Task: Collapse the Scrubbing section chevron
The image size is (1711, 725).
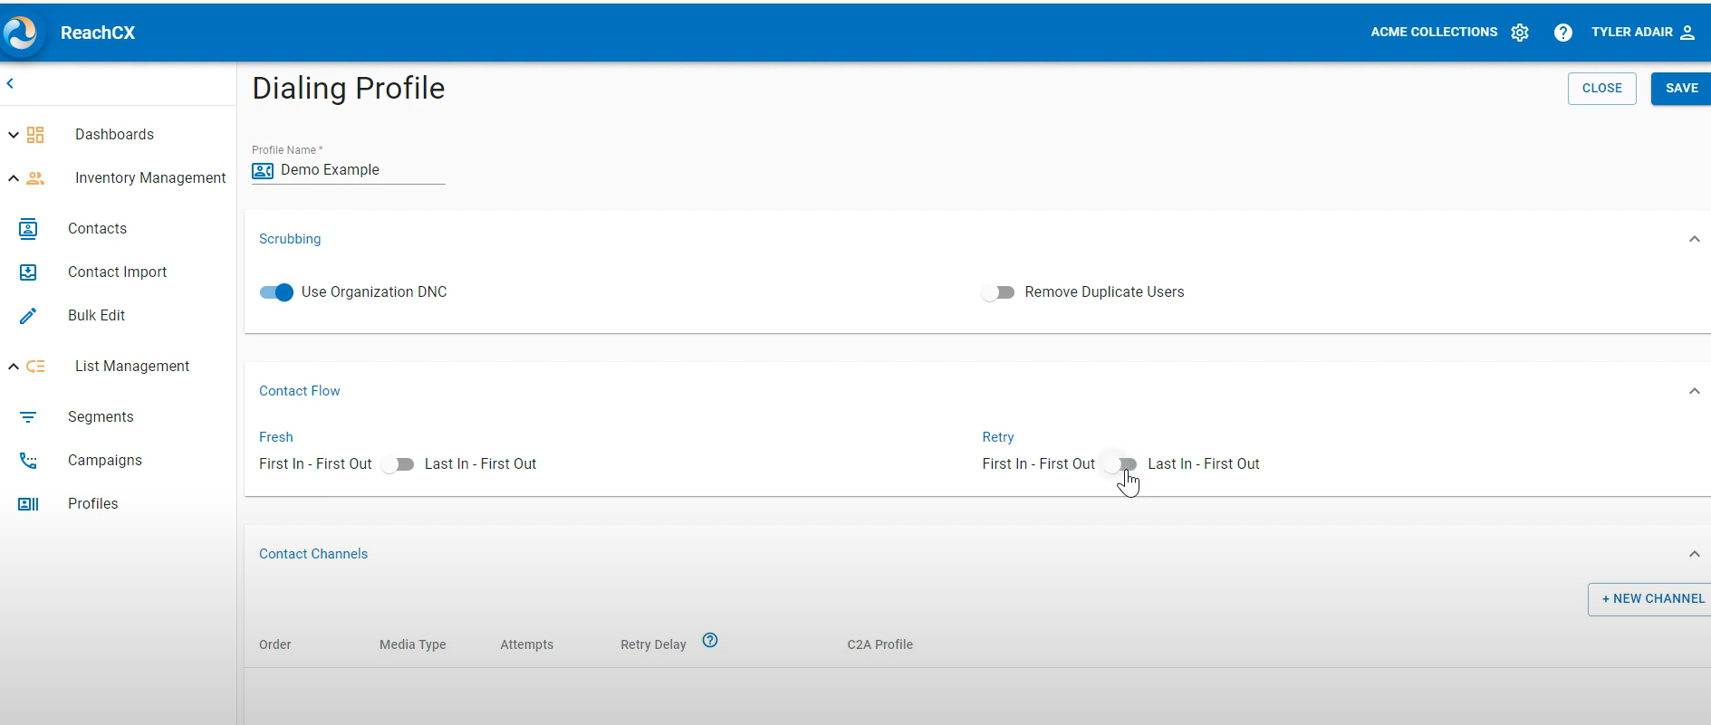Action: (1694, 239)
